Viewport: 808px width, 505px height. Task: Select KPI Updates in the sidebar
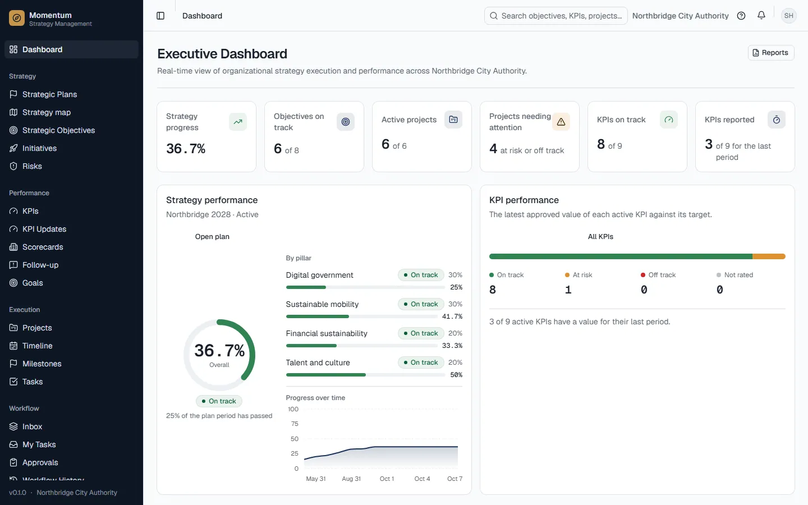coord(71,229)
